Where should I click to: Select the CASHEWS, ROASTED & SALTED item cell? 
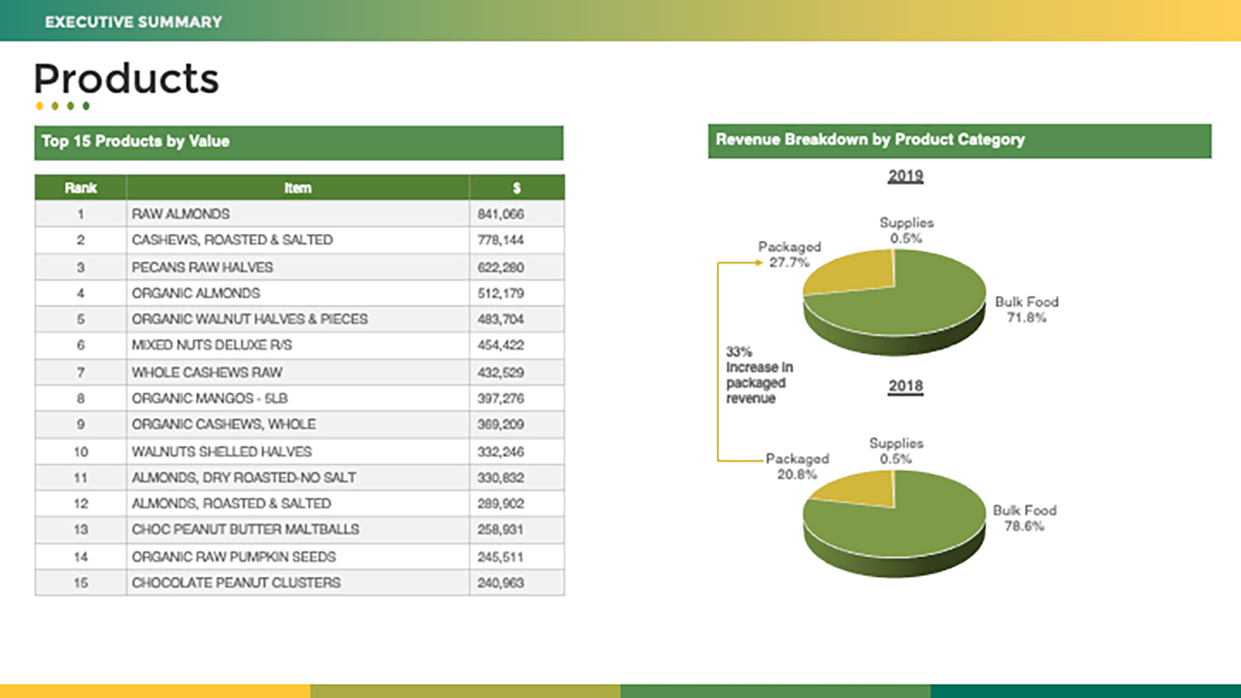[x=232, y=240]
